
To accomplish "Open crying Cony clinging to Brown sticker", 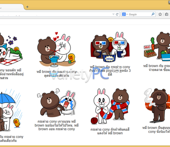I will click(x=56, y=103).
